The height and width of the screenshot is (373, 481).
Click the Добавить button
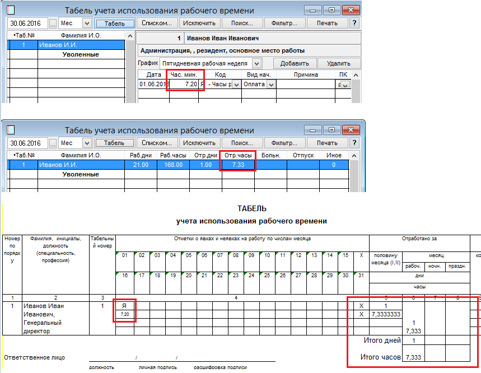[x=295, y=63]
